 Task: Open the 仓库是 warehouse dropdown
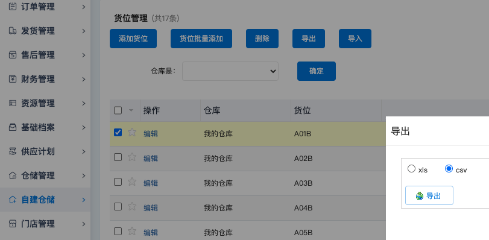230,71
